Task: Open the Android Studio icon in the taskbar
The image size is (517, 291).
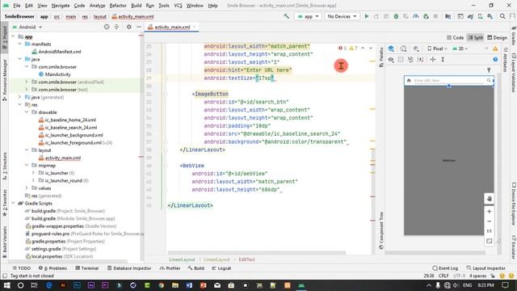Action: [301, 285]
